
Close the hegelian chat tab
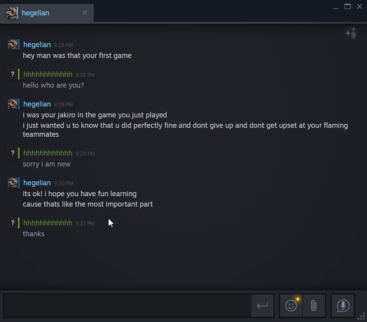pos(85,12)
